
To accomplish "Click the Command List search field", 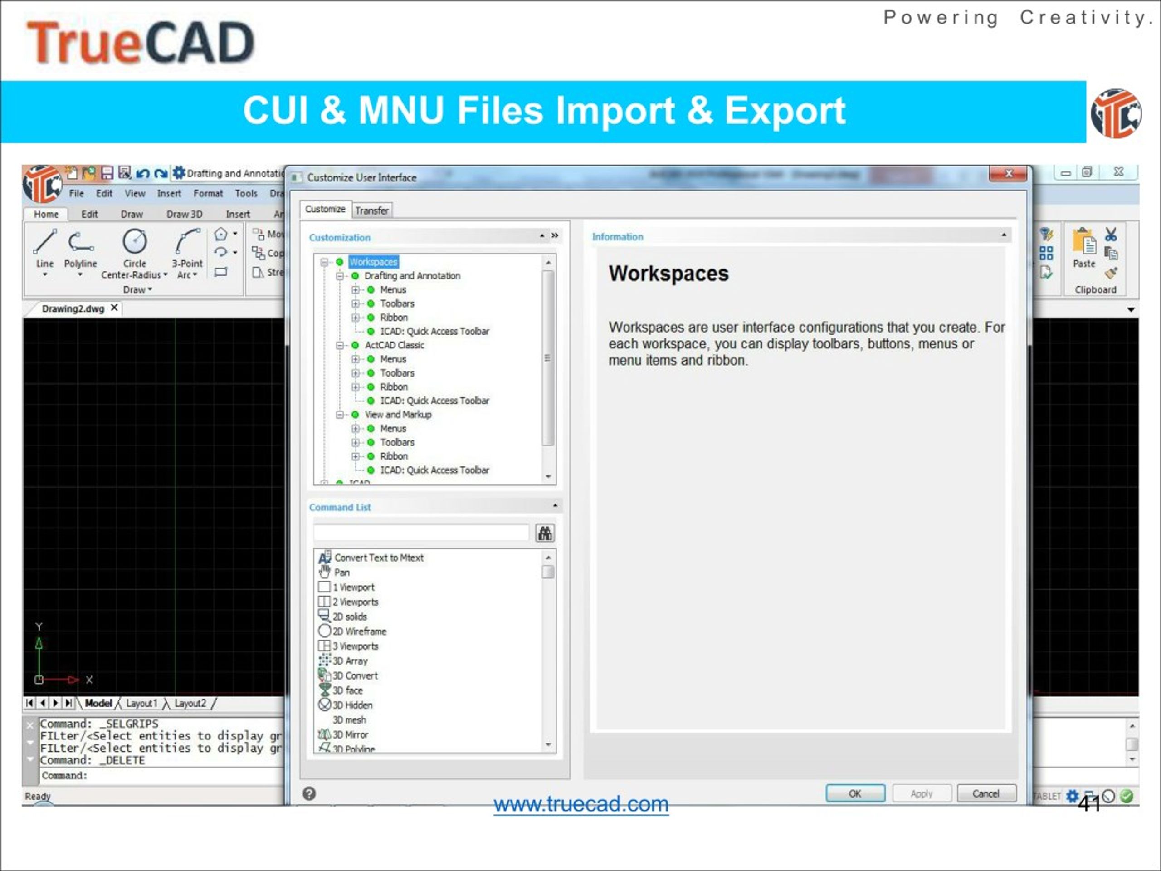I will 421,533.
